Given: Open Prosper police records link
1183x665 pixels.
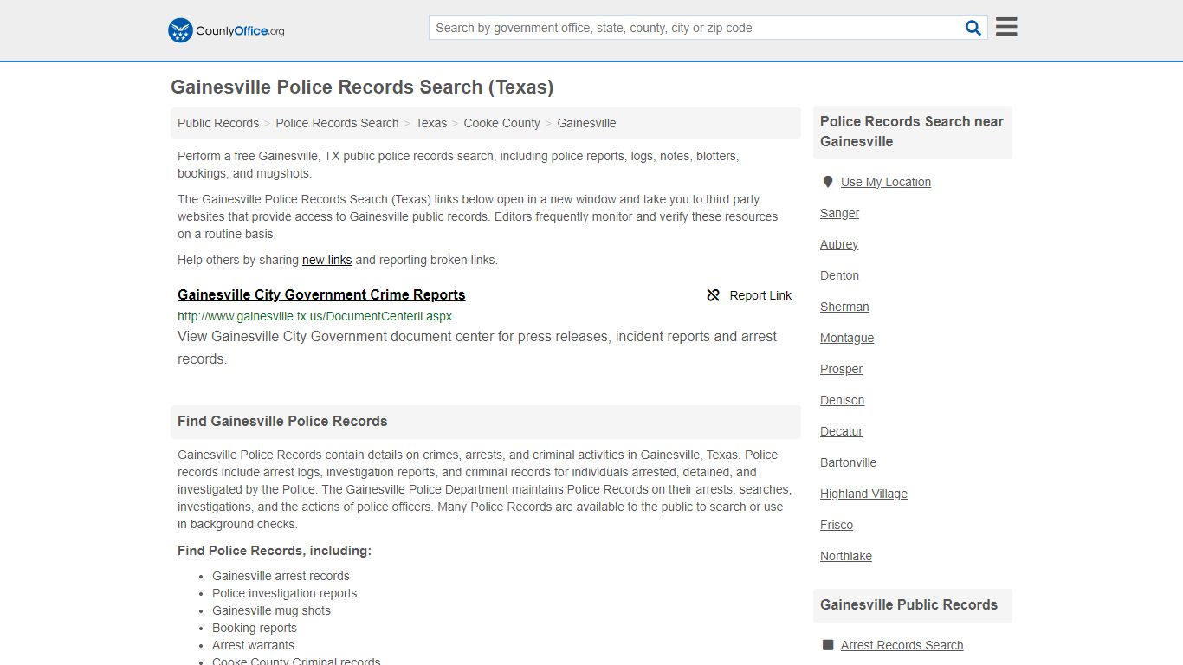Looking at the screenshot, I should [x=841, y=369].
